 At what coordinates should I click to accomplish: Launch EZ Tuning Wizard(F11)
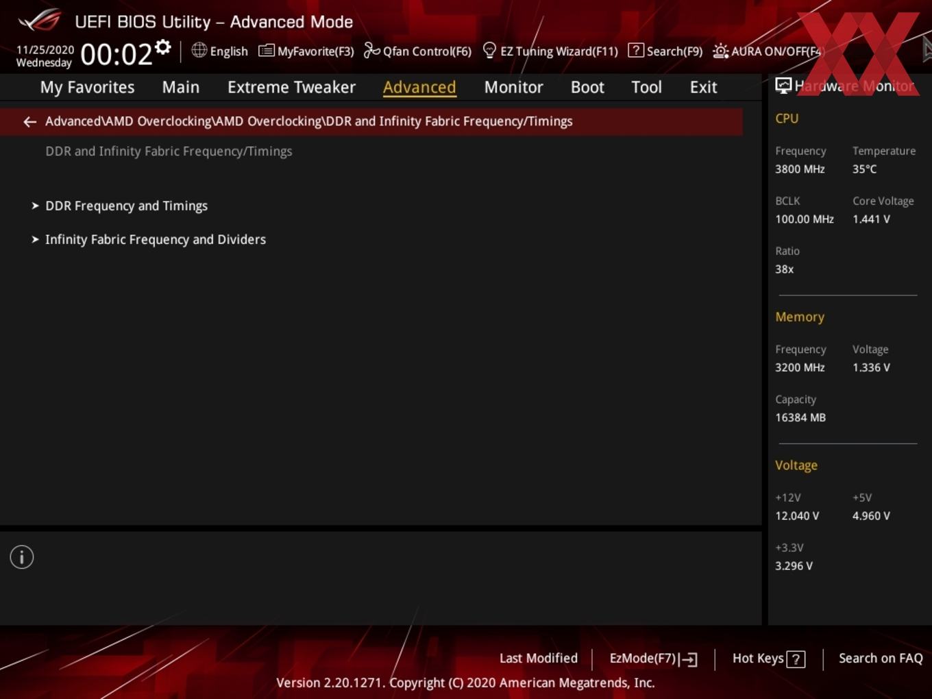coord(550,51)
